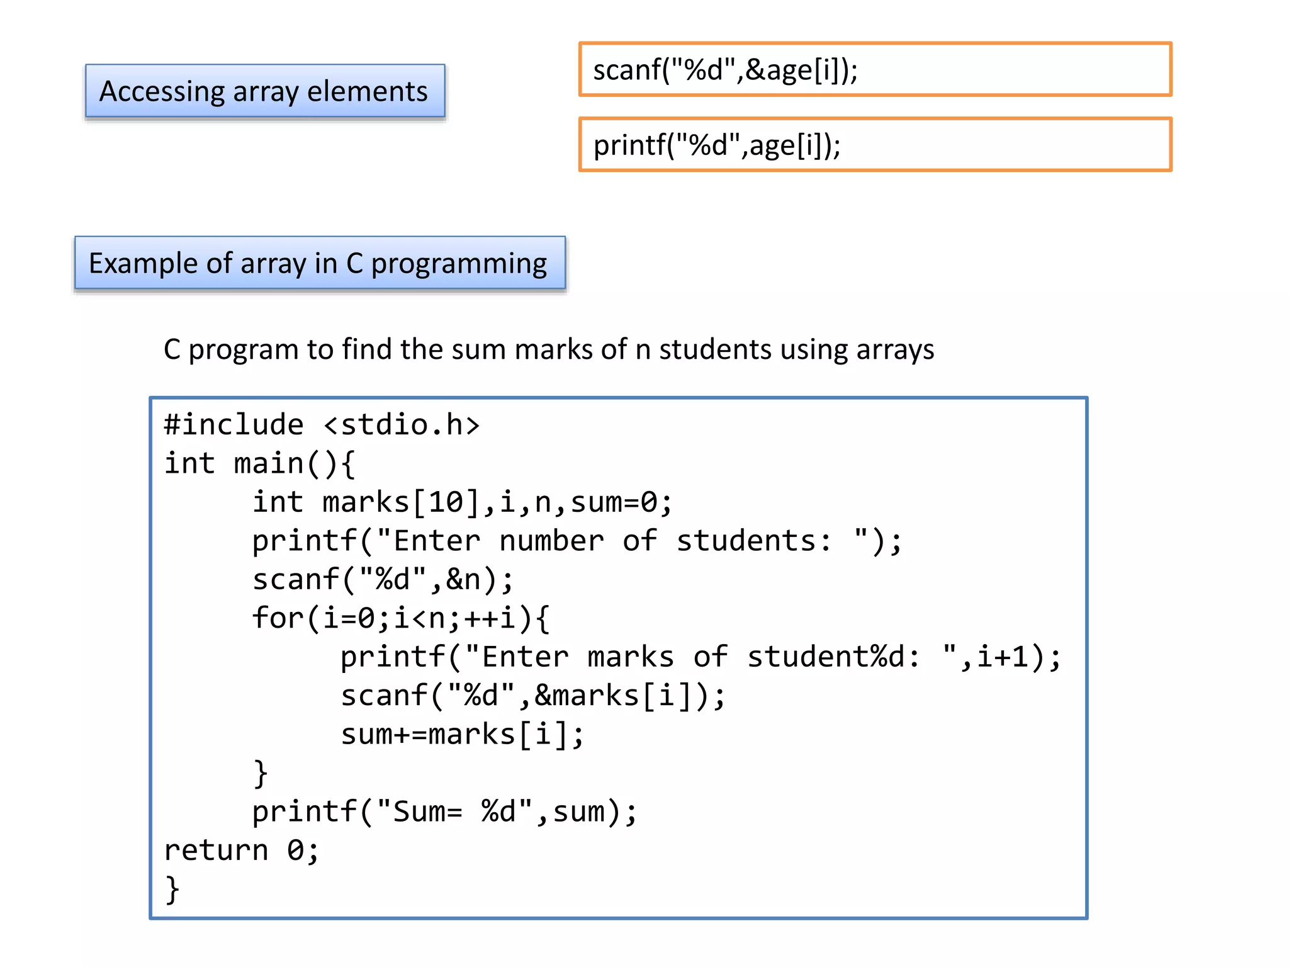The image size is (1289, 967).
Task: Click the for loop closing brace
Action: 260,773
